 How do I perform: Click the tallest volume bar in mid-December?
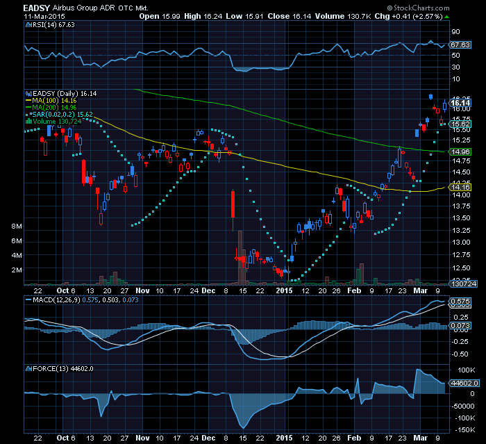click(x=240, y=258)
